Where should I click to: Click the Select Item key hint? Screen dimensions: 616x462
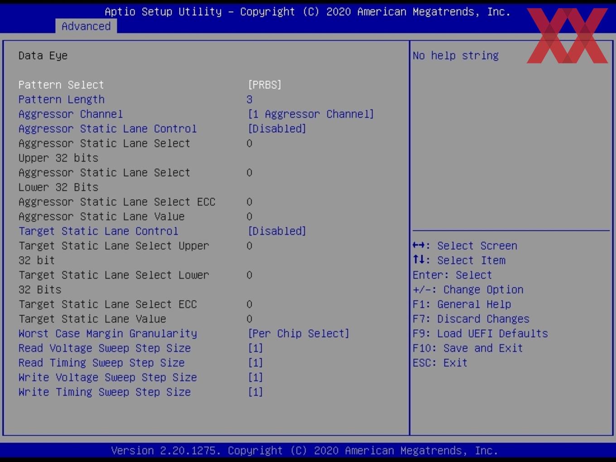pyautogui.click(x=459, y=260)
